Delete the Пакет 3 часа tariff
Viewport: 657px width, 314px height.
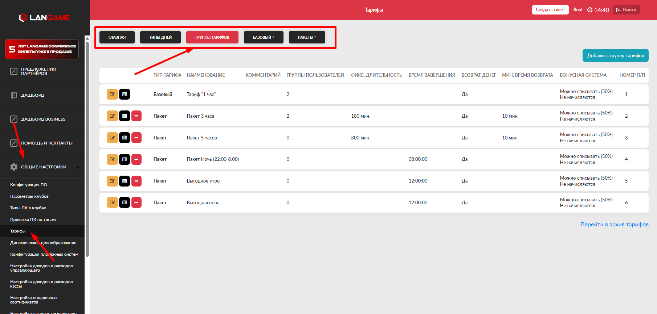click(x=136, y=116)
